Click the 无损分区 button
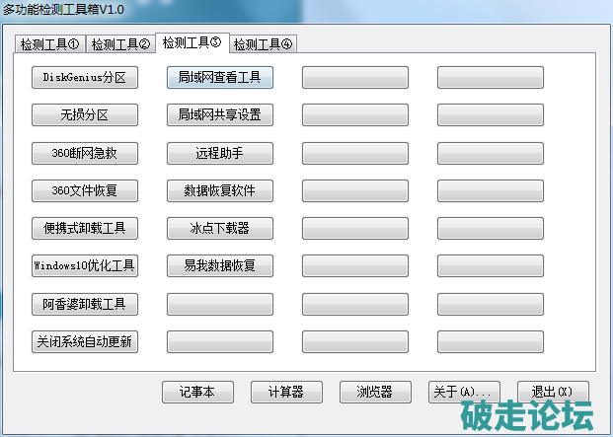 (x=85, y=115)
